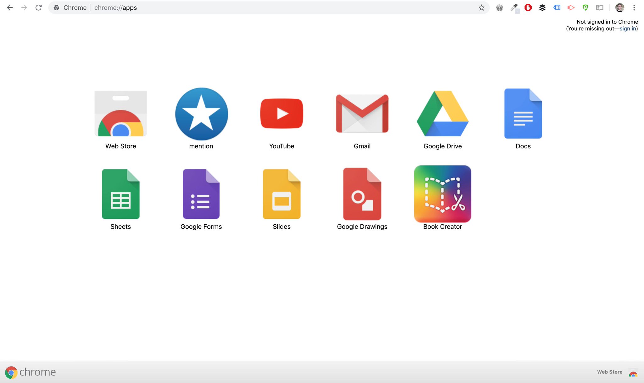Click the sign in link
This screenshot has height=383, width=644.
click(628, 29)
